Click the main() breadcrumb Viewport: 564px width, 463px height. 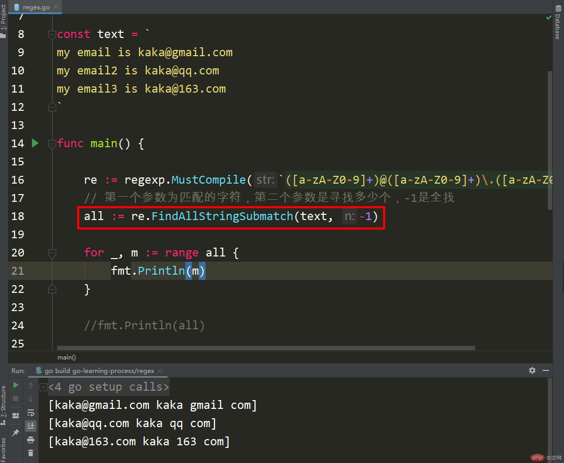coord(66,357)
